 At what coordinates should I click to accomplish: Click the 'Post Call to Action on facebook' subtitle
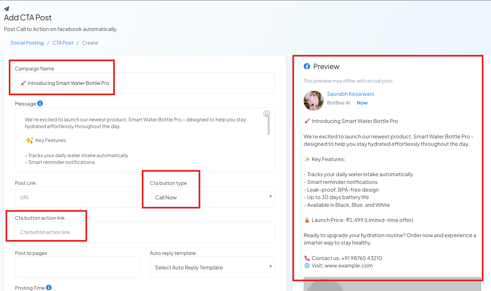pos(61,29)
